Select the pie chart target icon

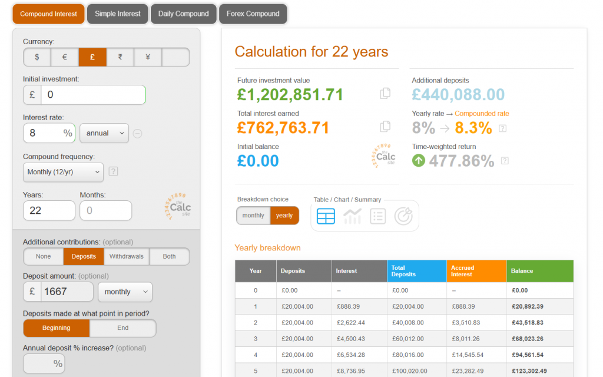pyautogui.click(x=403, y=216)
